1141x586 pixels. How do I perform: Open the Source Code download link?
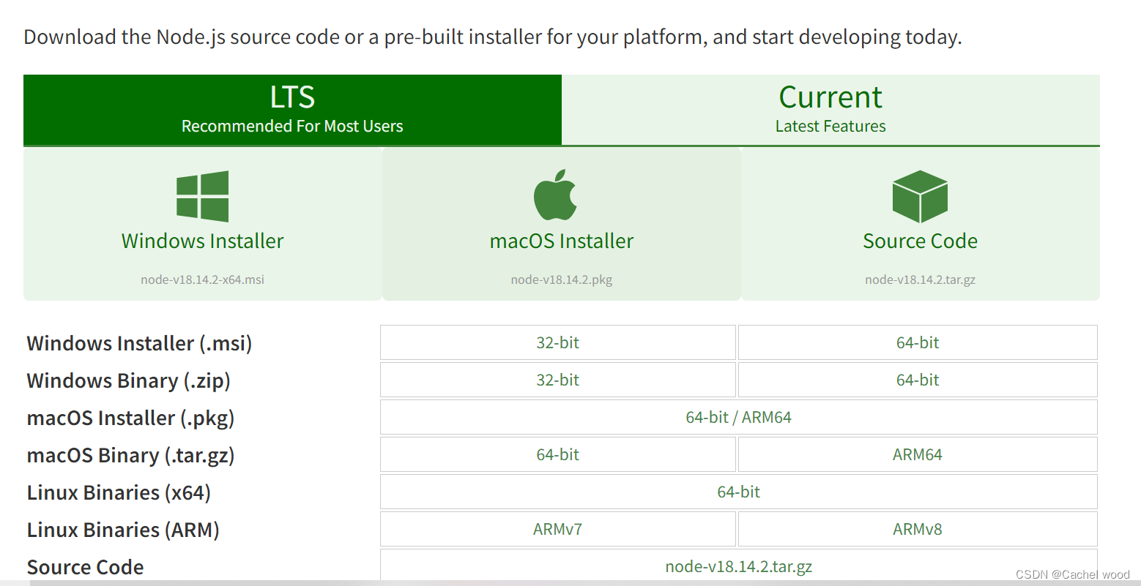[x=921, y=224]
